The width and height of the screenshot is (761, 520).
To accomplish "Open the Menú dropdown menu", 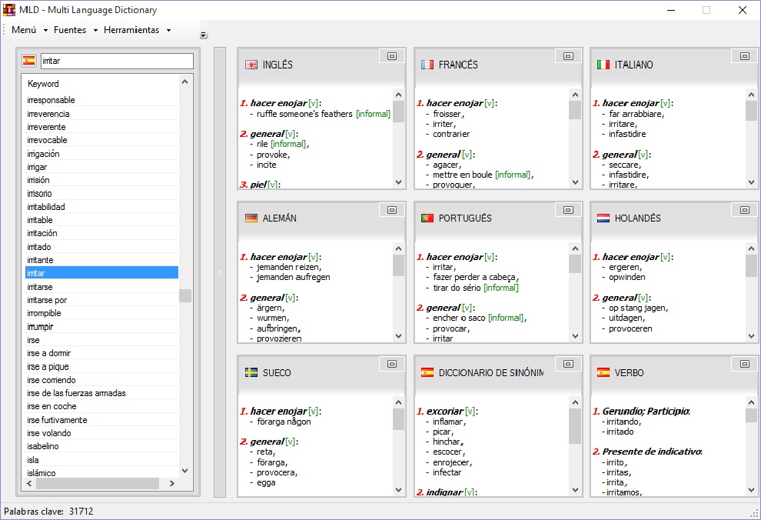I will (x=29, y=30).
